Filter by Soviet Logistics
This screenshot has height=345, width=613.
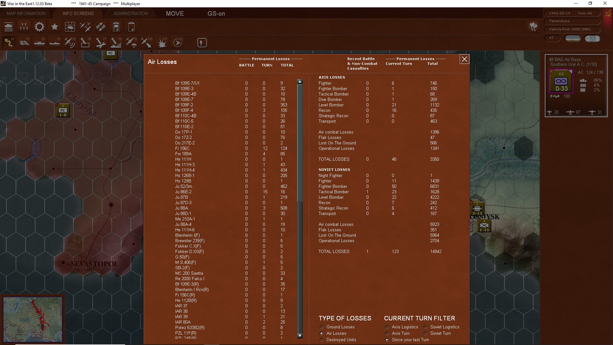tap(425, 327)
